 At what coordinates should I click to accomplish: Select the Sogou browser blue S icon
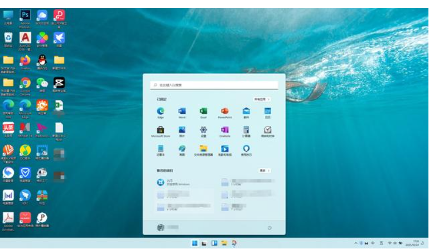click(8, 174)
